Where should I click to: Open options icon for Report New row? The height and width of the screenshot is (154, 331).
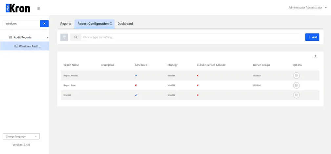point(296,85)
